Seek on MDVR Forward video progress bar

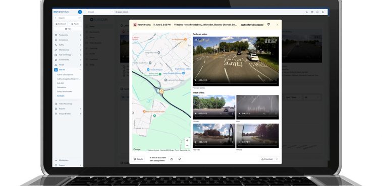[214, 117]
